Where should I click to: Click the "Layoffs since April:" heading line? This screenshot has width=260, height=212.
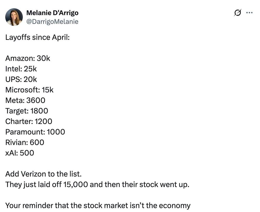[x=37, y=37]
